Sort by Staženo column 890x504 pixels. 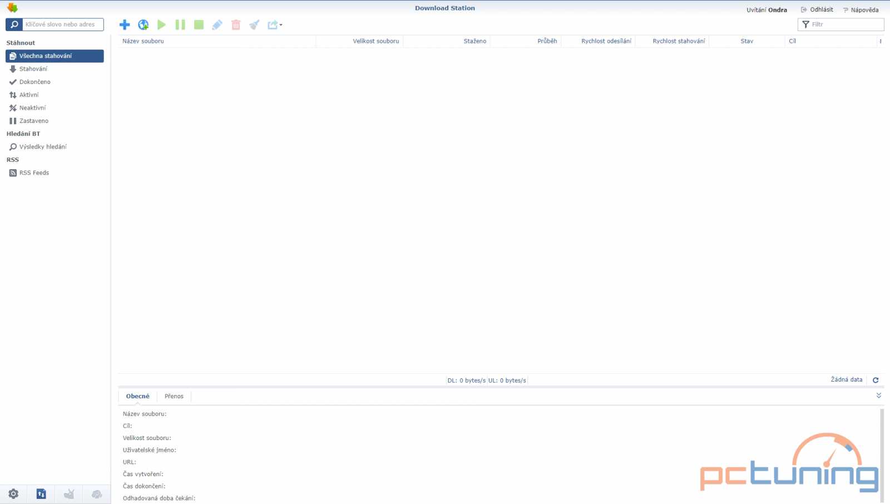pyautogui.click(x=447, y=41)
